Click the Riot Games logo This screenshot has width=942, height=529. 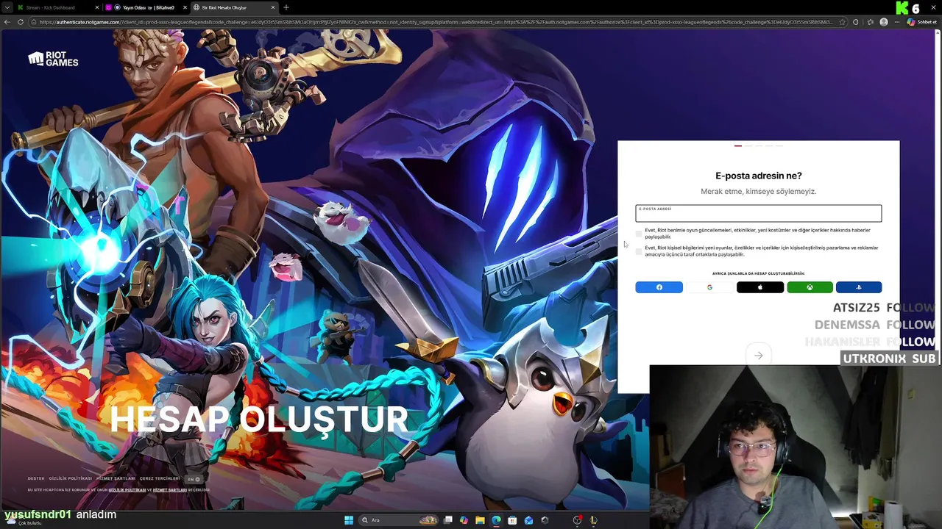53,60
